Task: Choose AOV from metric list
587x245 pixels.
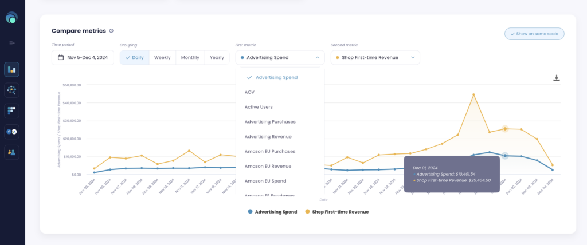Action: [280, 92]
